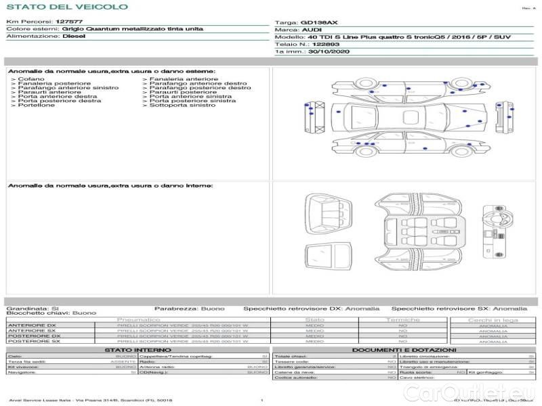This screenshot has height=406, width=542.
Task: Click the "Porta posteriore destra" entry
Action: 60,101
